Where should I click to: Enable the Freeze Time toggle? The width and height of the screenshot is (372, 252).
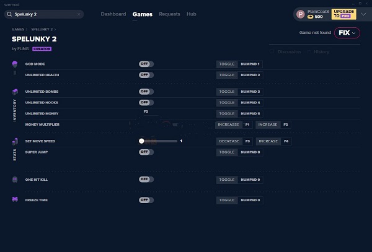[146, 200]
